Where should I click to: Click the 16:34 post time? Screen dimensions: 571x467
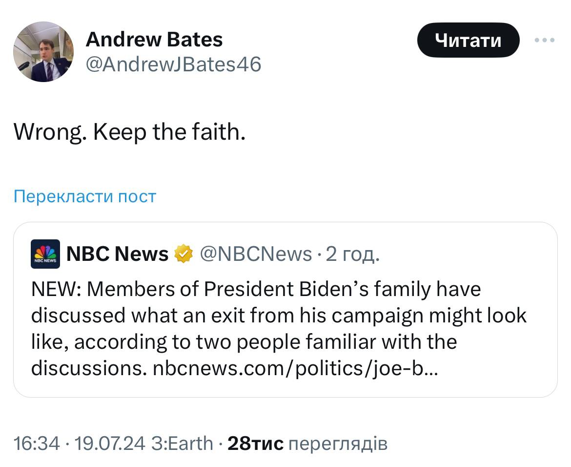click(37, 444)
